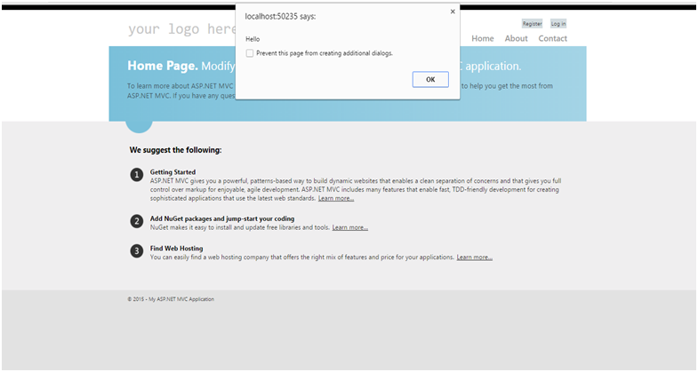
Task: Click the number 1 circle icon
Action: [137, 175]
